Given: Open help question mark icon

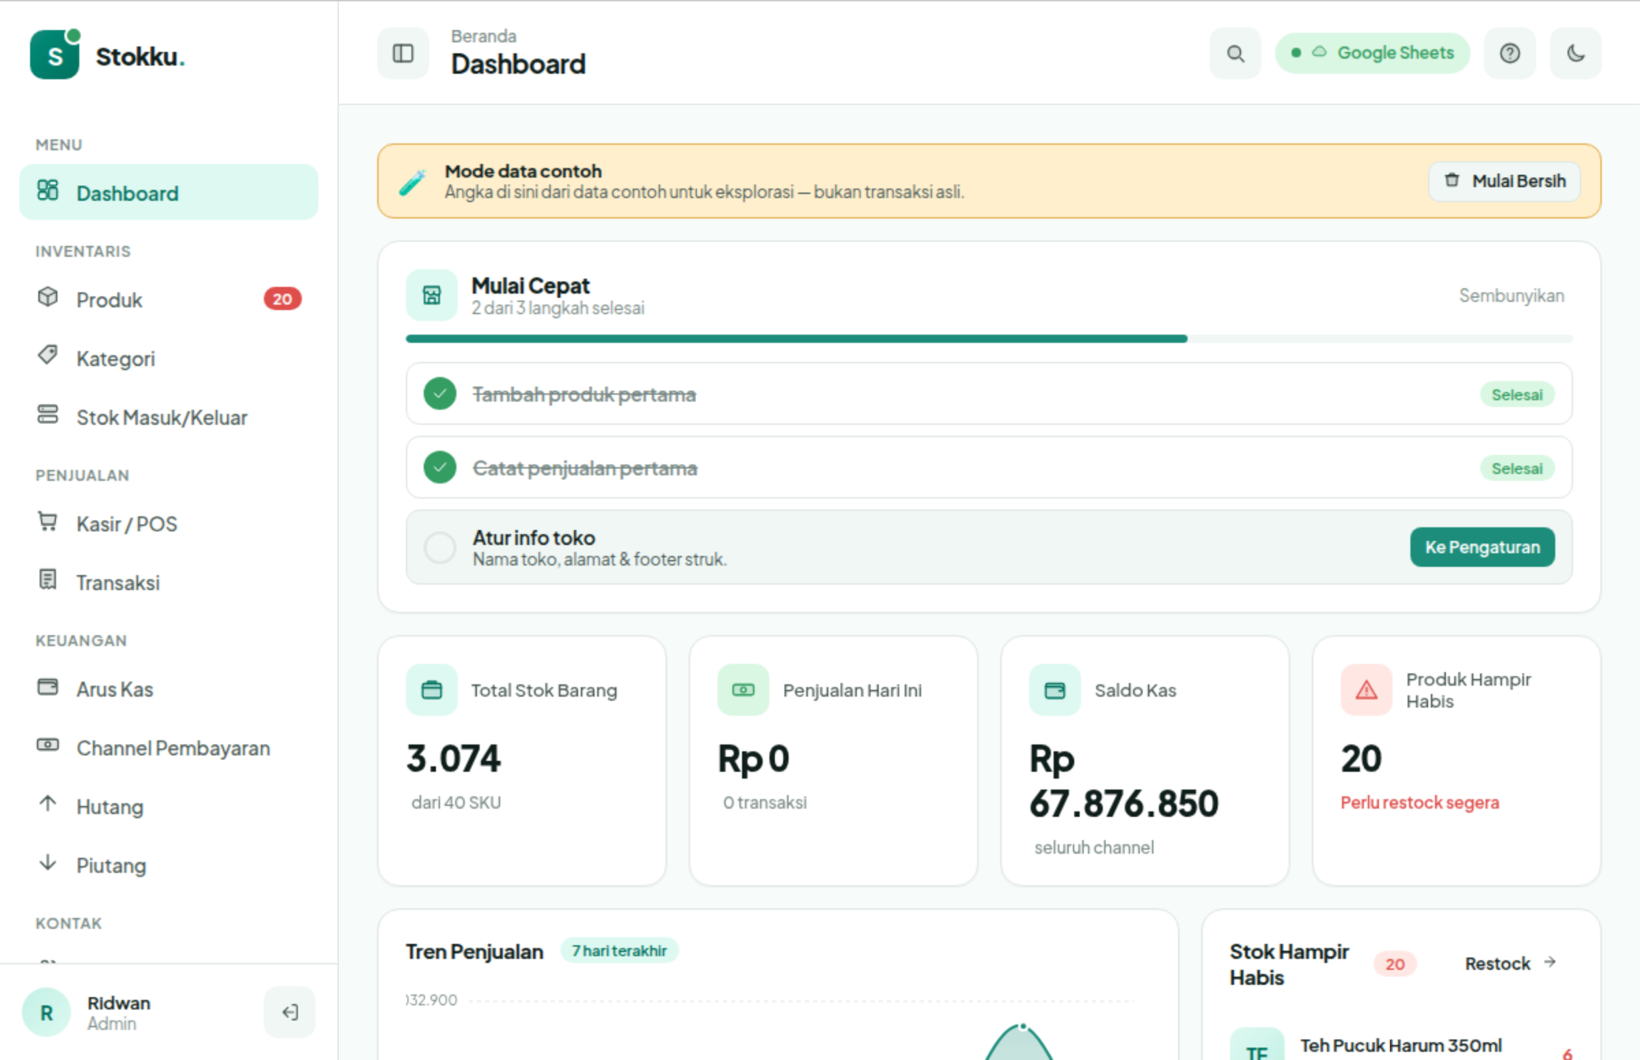Looking at the screenshot, I should 1509,53.
